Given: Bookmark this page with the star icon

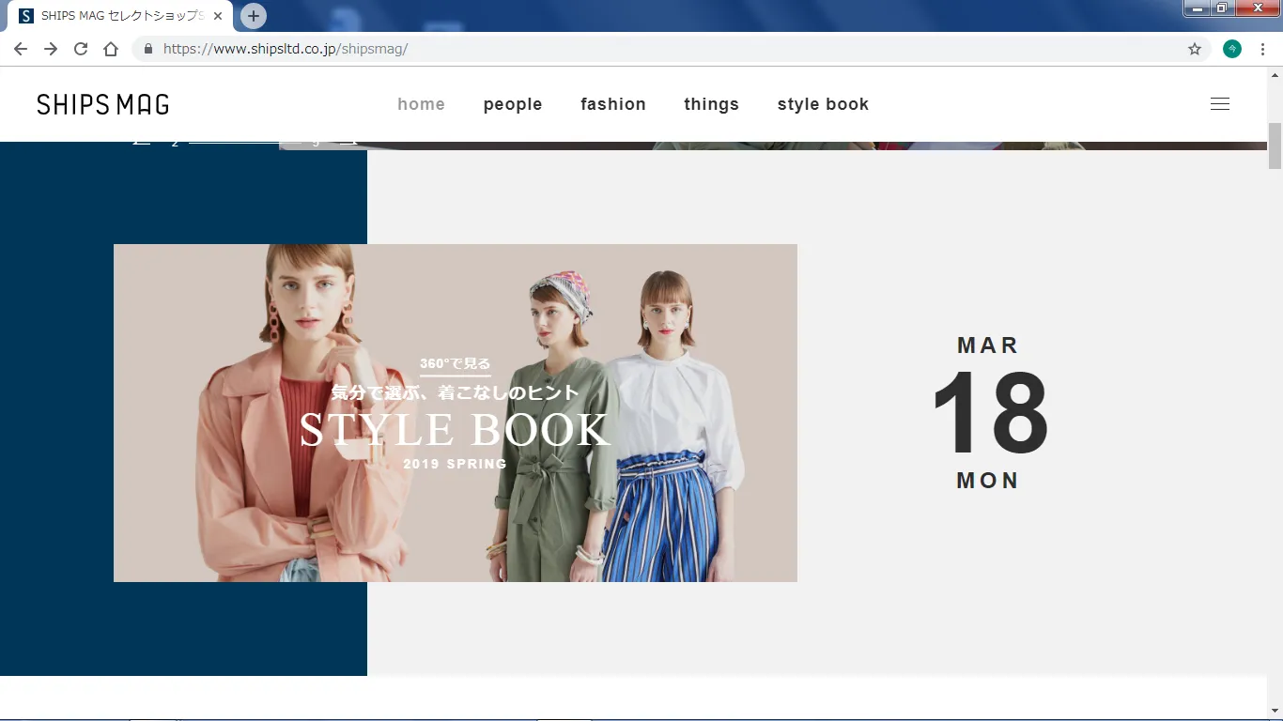Looking at the screenshot, I should [x=1195, y=49].
